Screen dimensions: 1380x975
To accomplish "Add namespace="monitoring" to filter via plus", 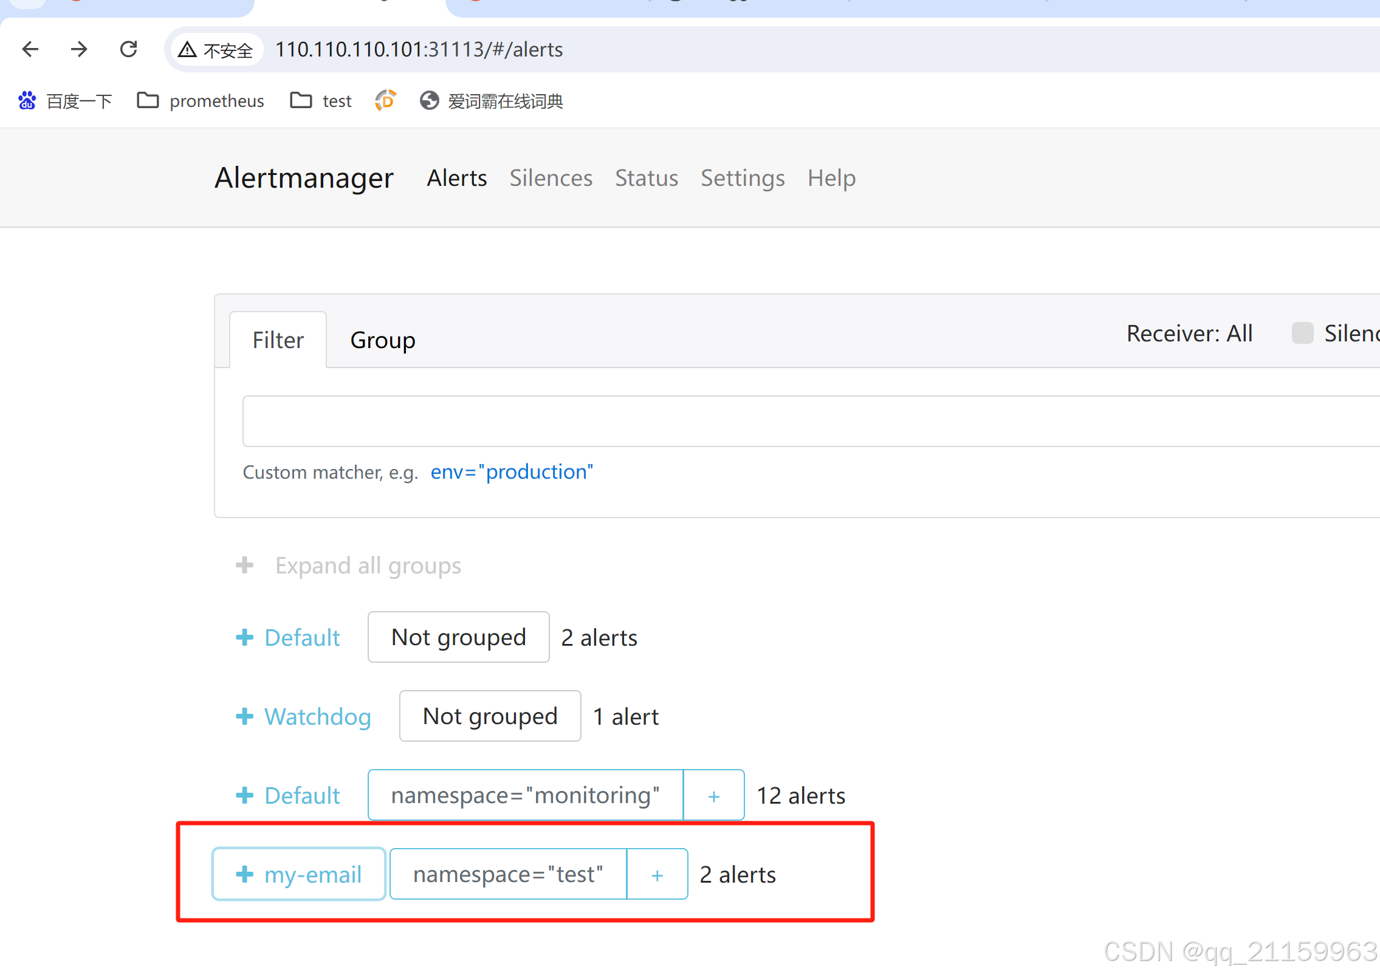I will pyautogui.click(x=714, y=795).
